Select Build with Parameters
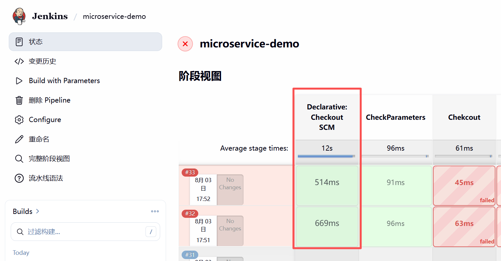Viewport: 501px width, 261px height. [85, 81]
